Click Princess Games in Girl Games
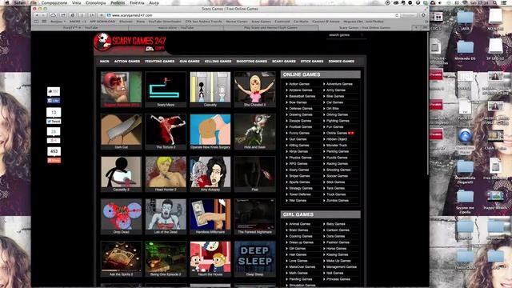Viewport: 512px width, 288px height. (338, 279)
